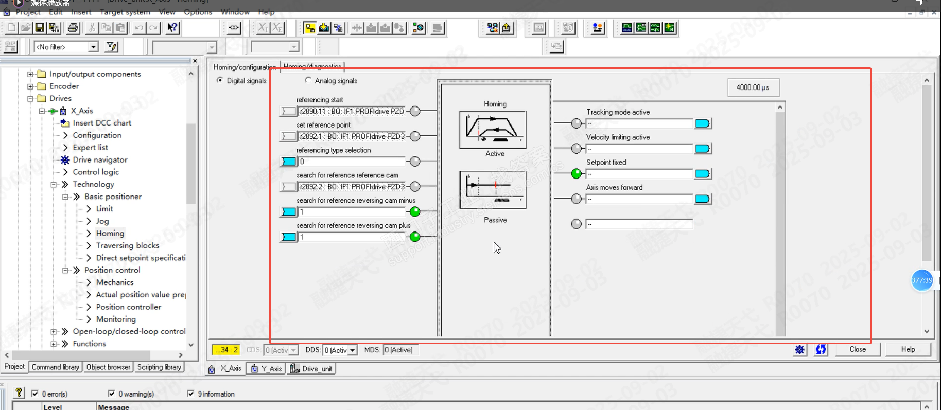Click the Drive navigator gear icon

(x=65, y=160)
